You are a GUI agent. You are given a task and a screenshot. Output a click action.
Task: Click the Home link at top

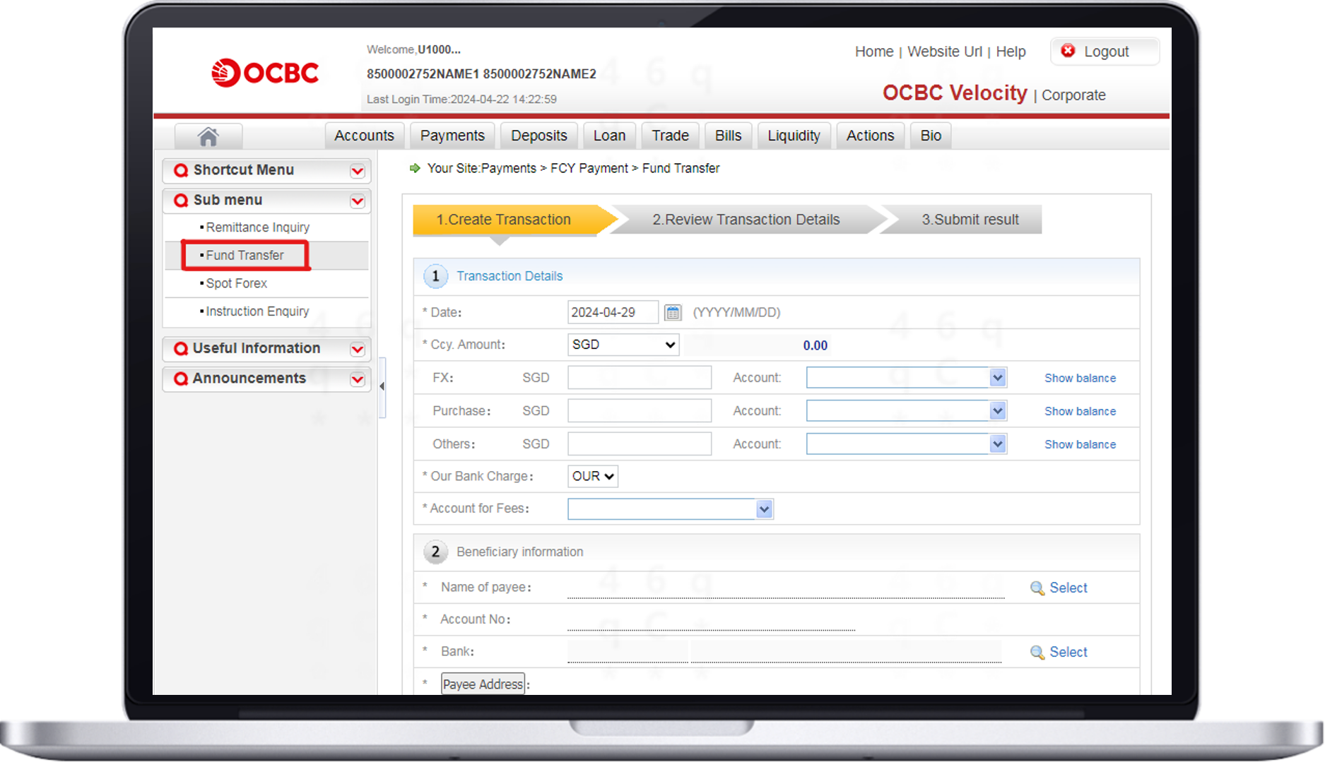coord(874,52)
